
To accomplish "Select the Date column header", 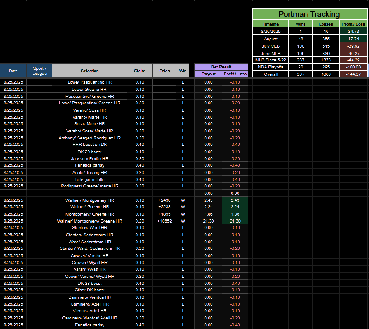I will click(13, 71).
